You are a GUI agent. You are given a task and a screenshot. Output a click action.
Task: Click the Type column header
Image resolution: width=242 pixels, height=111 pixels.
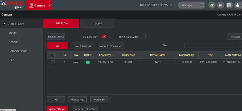tap(210, 55)
